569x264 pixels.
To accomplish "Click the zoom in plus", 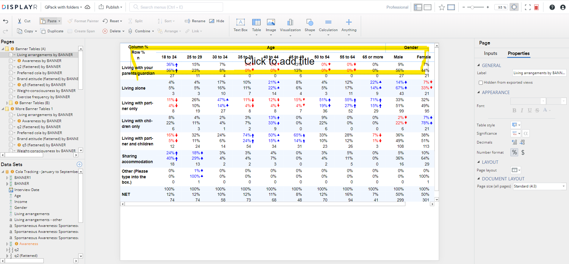I will click(x=488, y=7).
